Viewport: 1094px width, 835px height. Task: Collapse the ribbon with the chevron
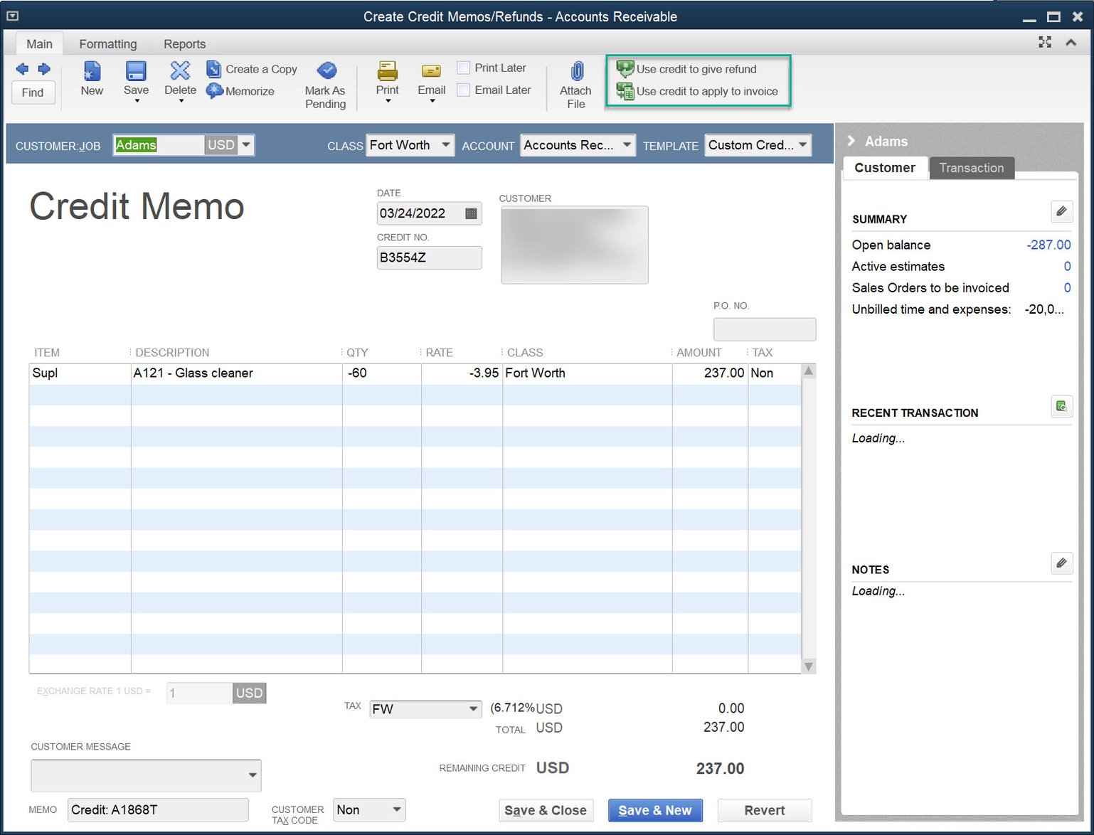point(1071,43)
